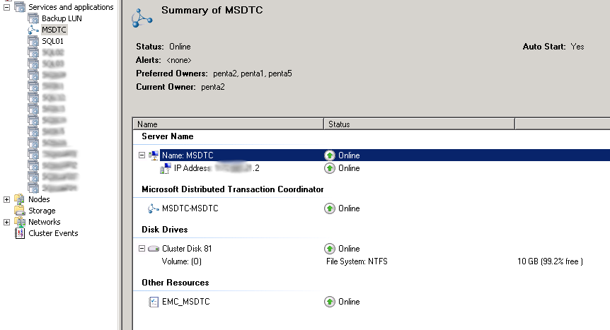This screenshot has width=610, height=330.
Task: Click the Online status arrow for IP Address
Action: pos(330,168)
